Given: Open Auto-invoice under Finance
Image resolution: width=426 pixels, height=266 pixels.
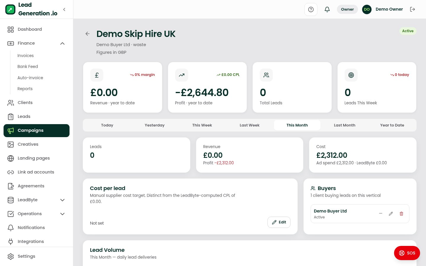Looking at the screenshot, I should click(x=30, y=78).
